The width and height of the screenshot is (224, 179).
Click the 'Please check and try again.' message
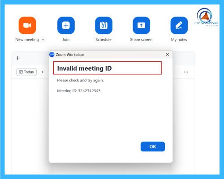click(x=80, y=80)
